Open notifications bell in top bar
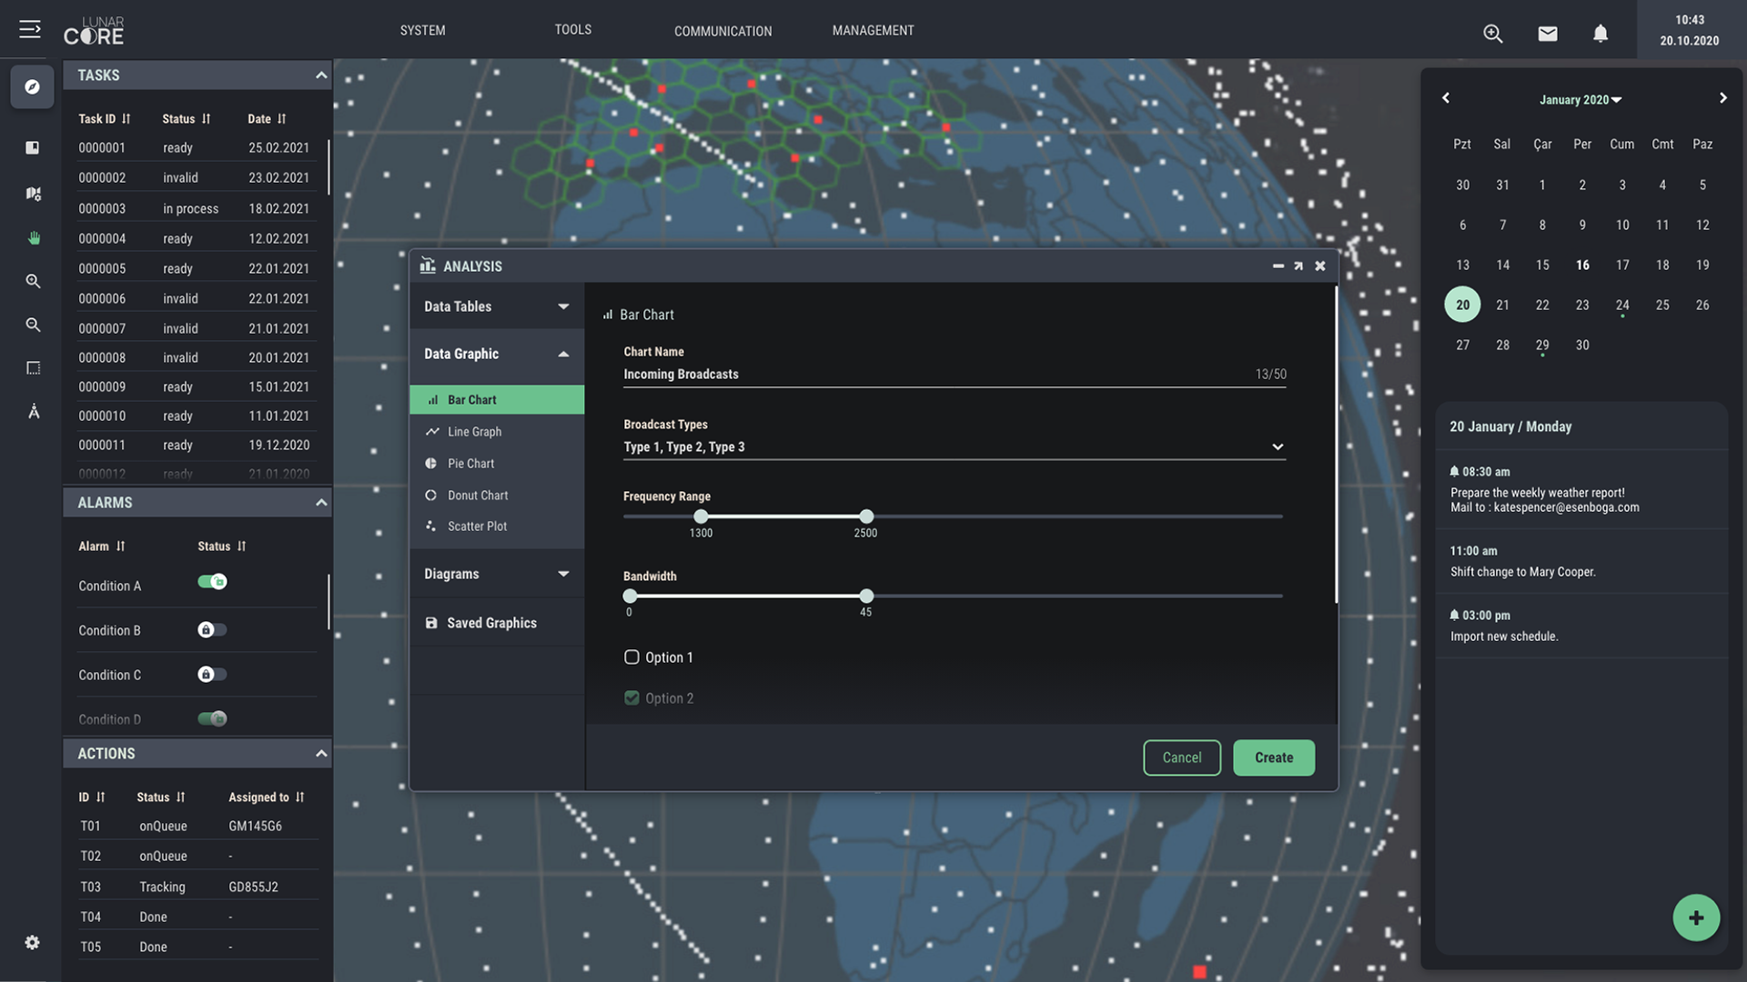1747x982 pixels. (1601, 34)
